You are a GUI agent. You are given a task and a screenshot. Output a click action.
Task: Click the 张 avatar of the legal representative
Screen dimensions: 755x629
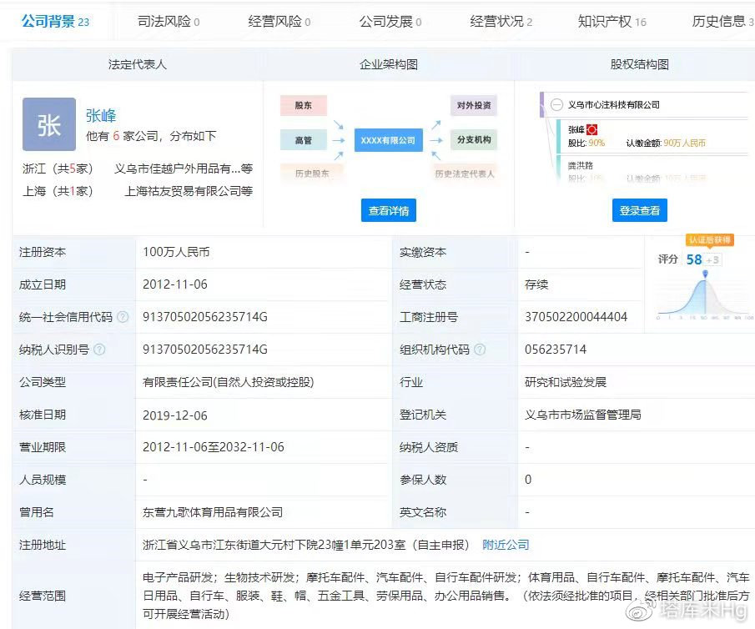point(48,124)
